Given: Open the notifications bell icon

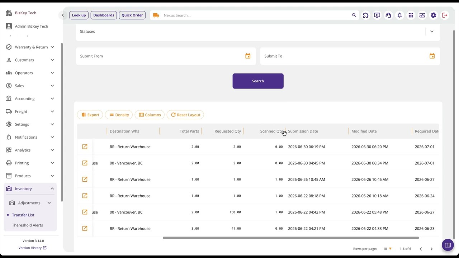Looking at the screenshot, I should 399,15.
